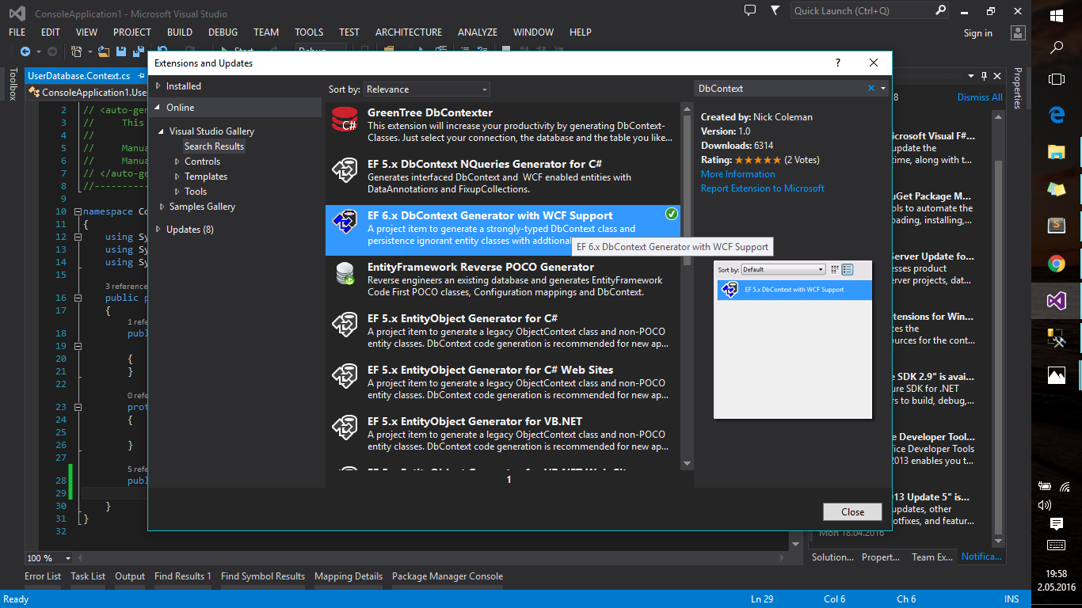Click the extension list scroll-down arrow
Image resolution: width=1082 pixels, height=608 pixels.
(686, 465)
